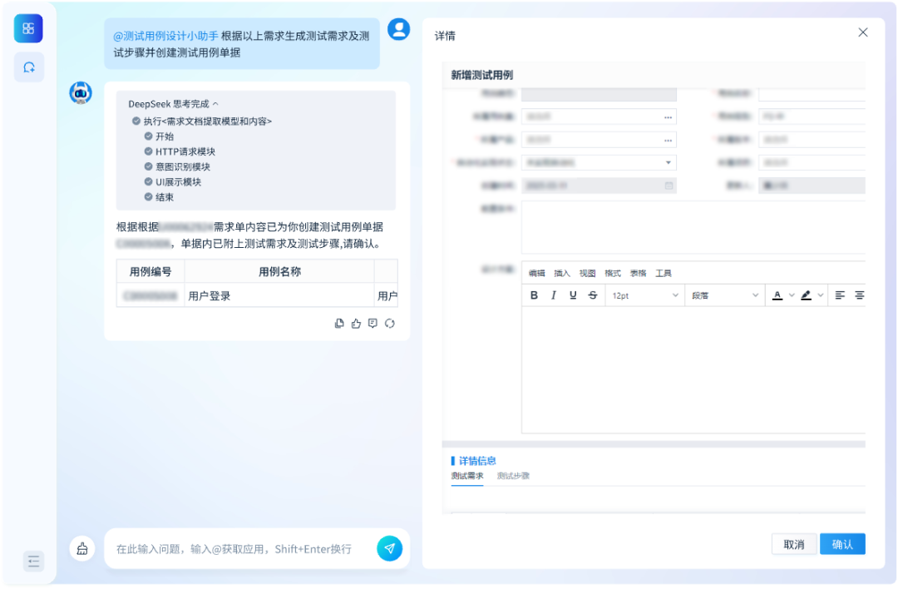
Task: Open the app grid icon in the sidebar
Action: [x=28, y=27]
